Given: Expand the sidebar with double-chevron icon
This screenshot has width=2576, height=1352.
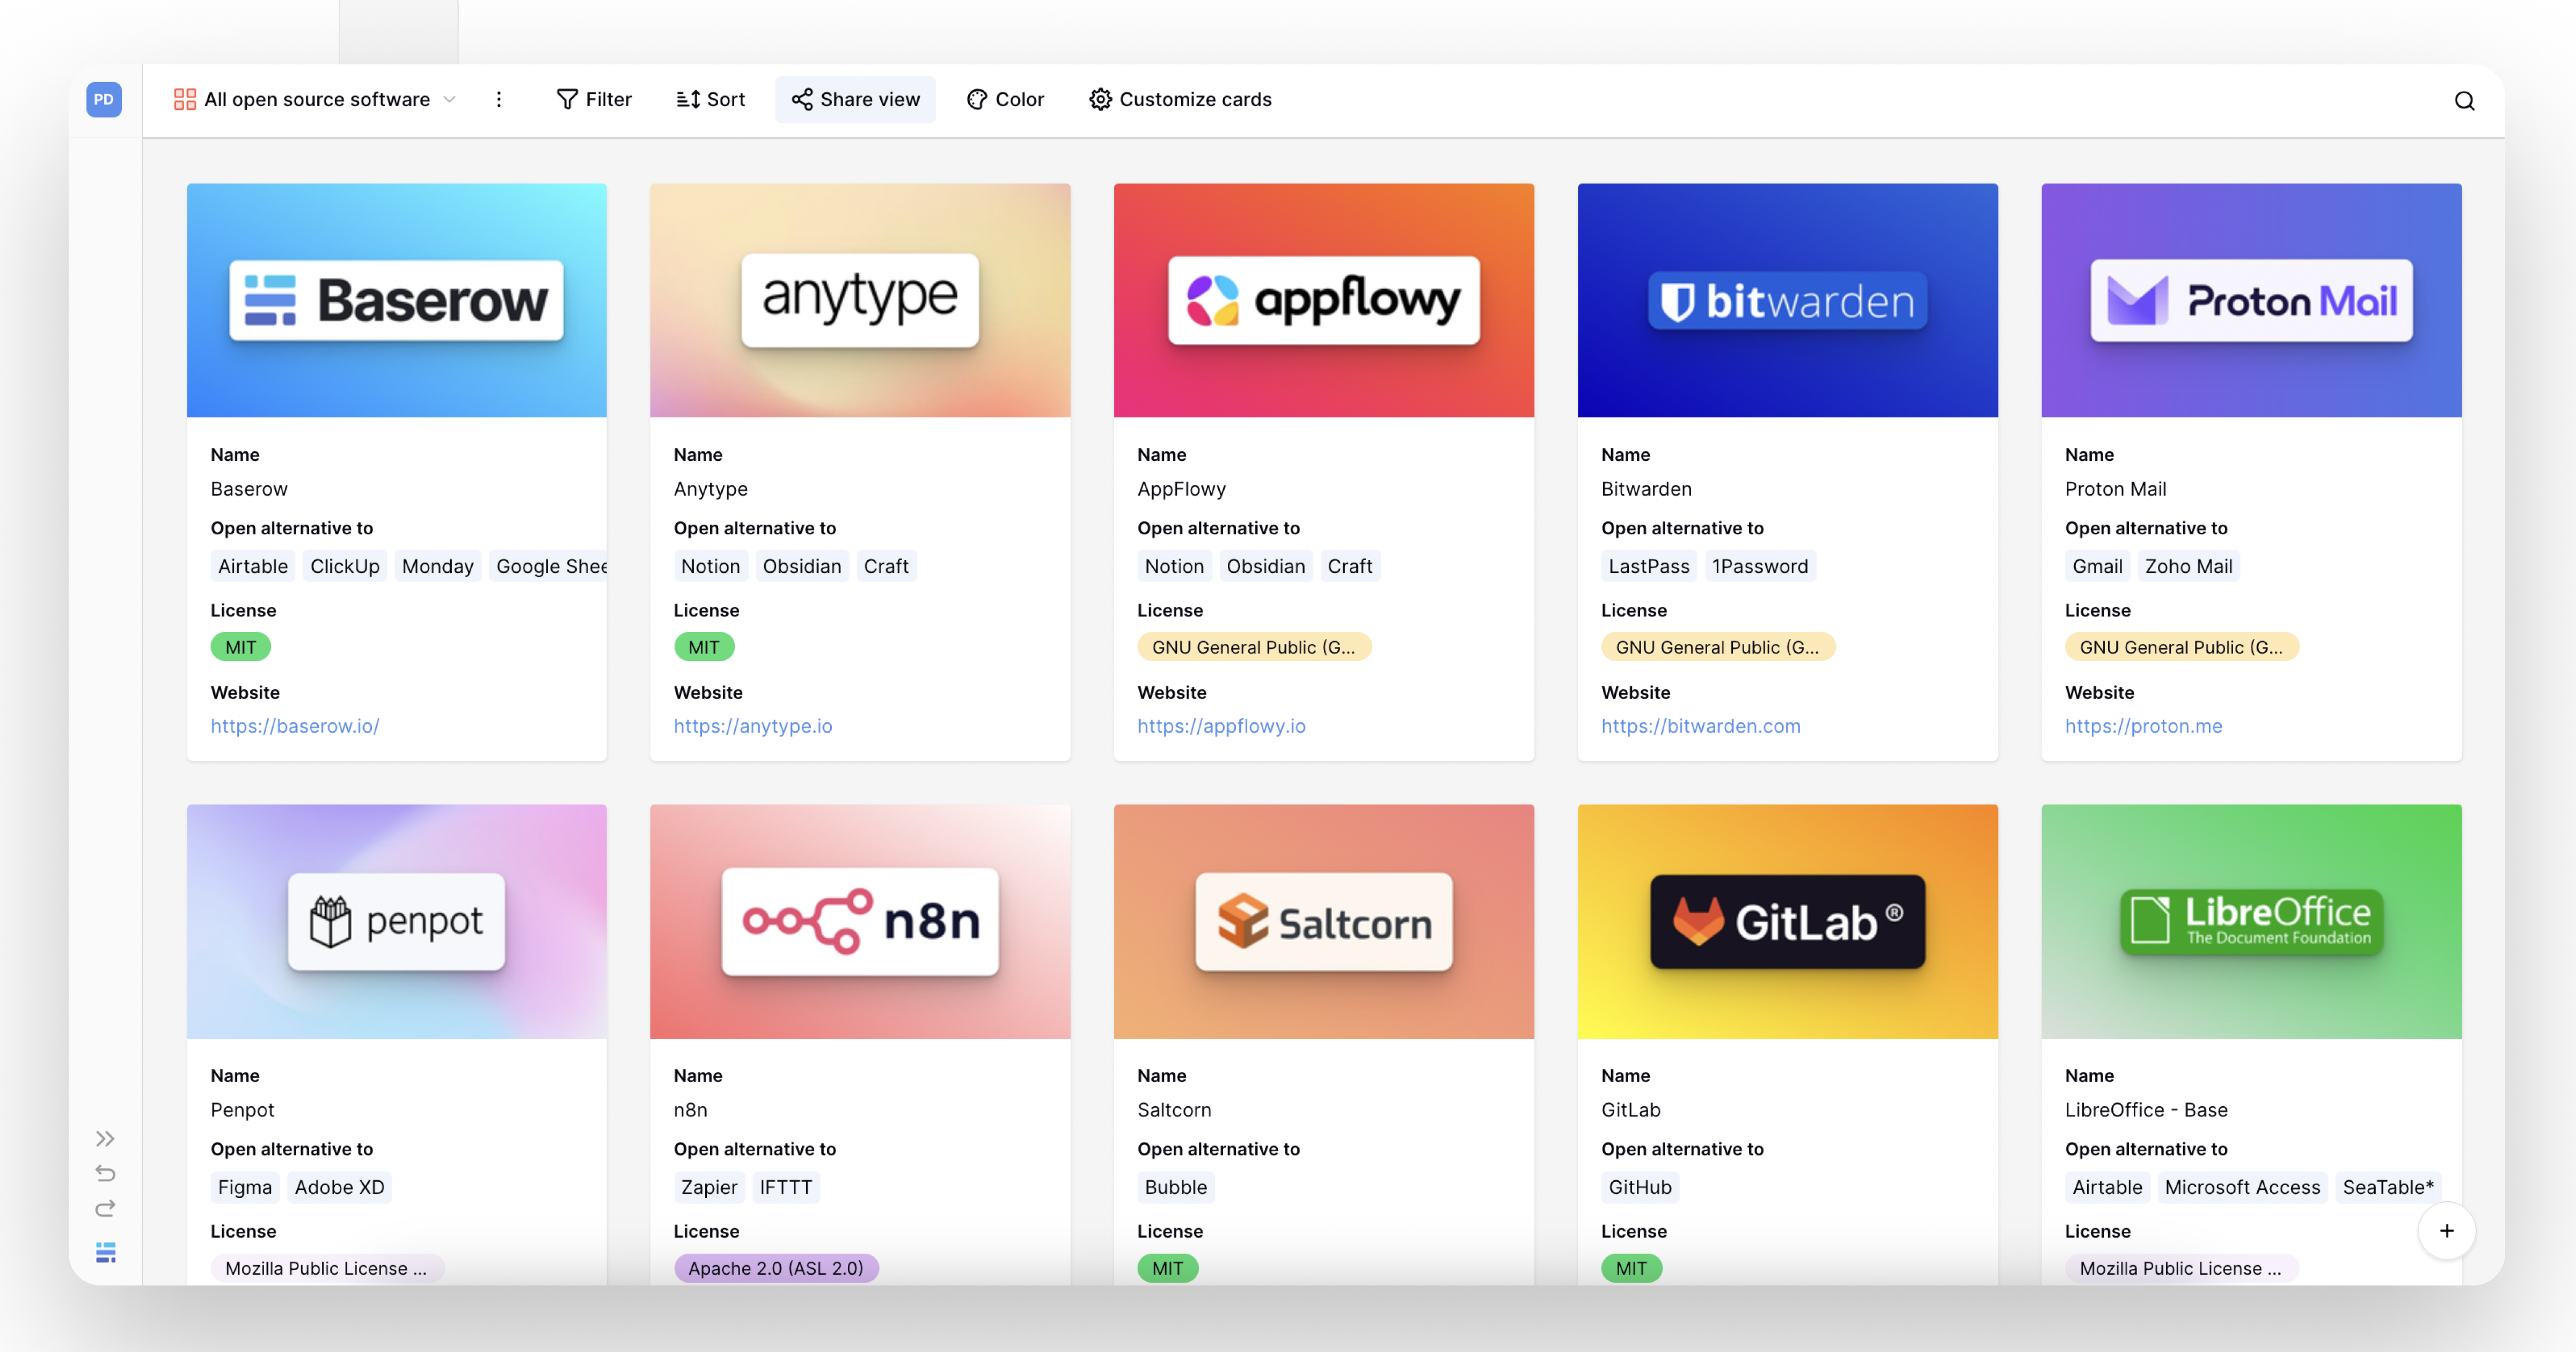Looking at the screenshot, I should (105, 1138).
